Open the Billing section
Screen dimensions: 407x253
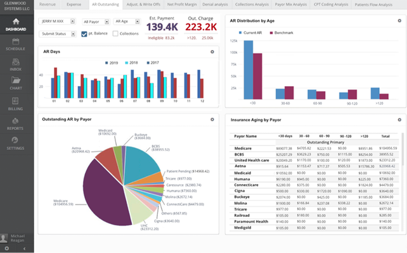(15, 102)
